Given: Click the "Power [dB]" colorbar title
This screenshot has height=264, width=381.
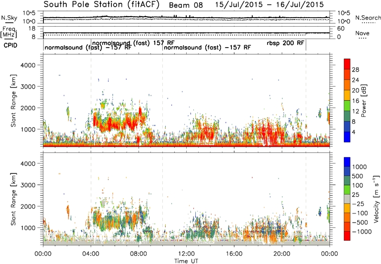Looking at the screenshot, I should (363, 101).
